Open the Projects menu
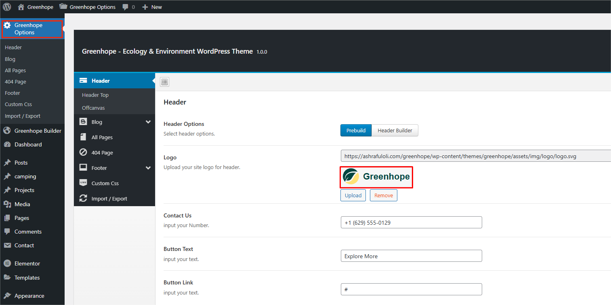Image resolution: width=611 pixels, height=305 pixels. [x=24, y=190]
